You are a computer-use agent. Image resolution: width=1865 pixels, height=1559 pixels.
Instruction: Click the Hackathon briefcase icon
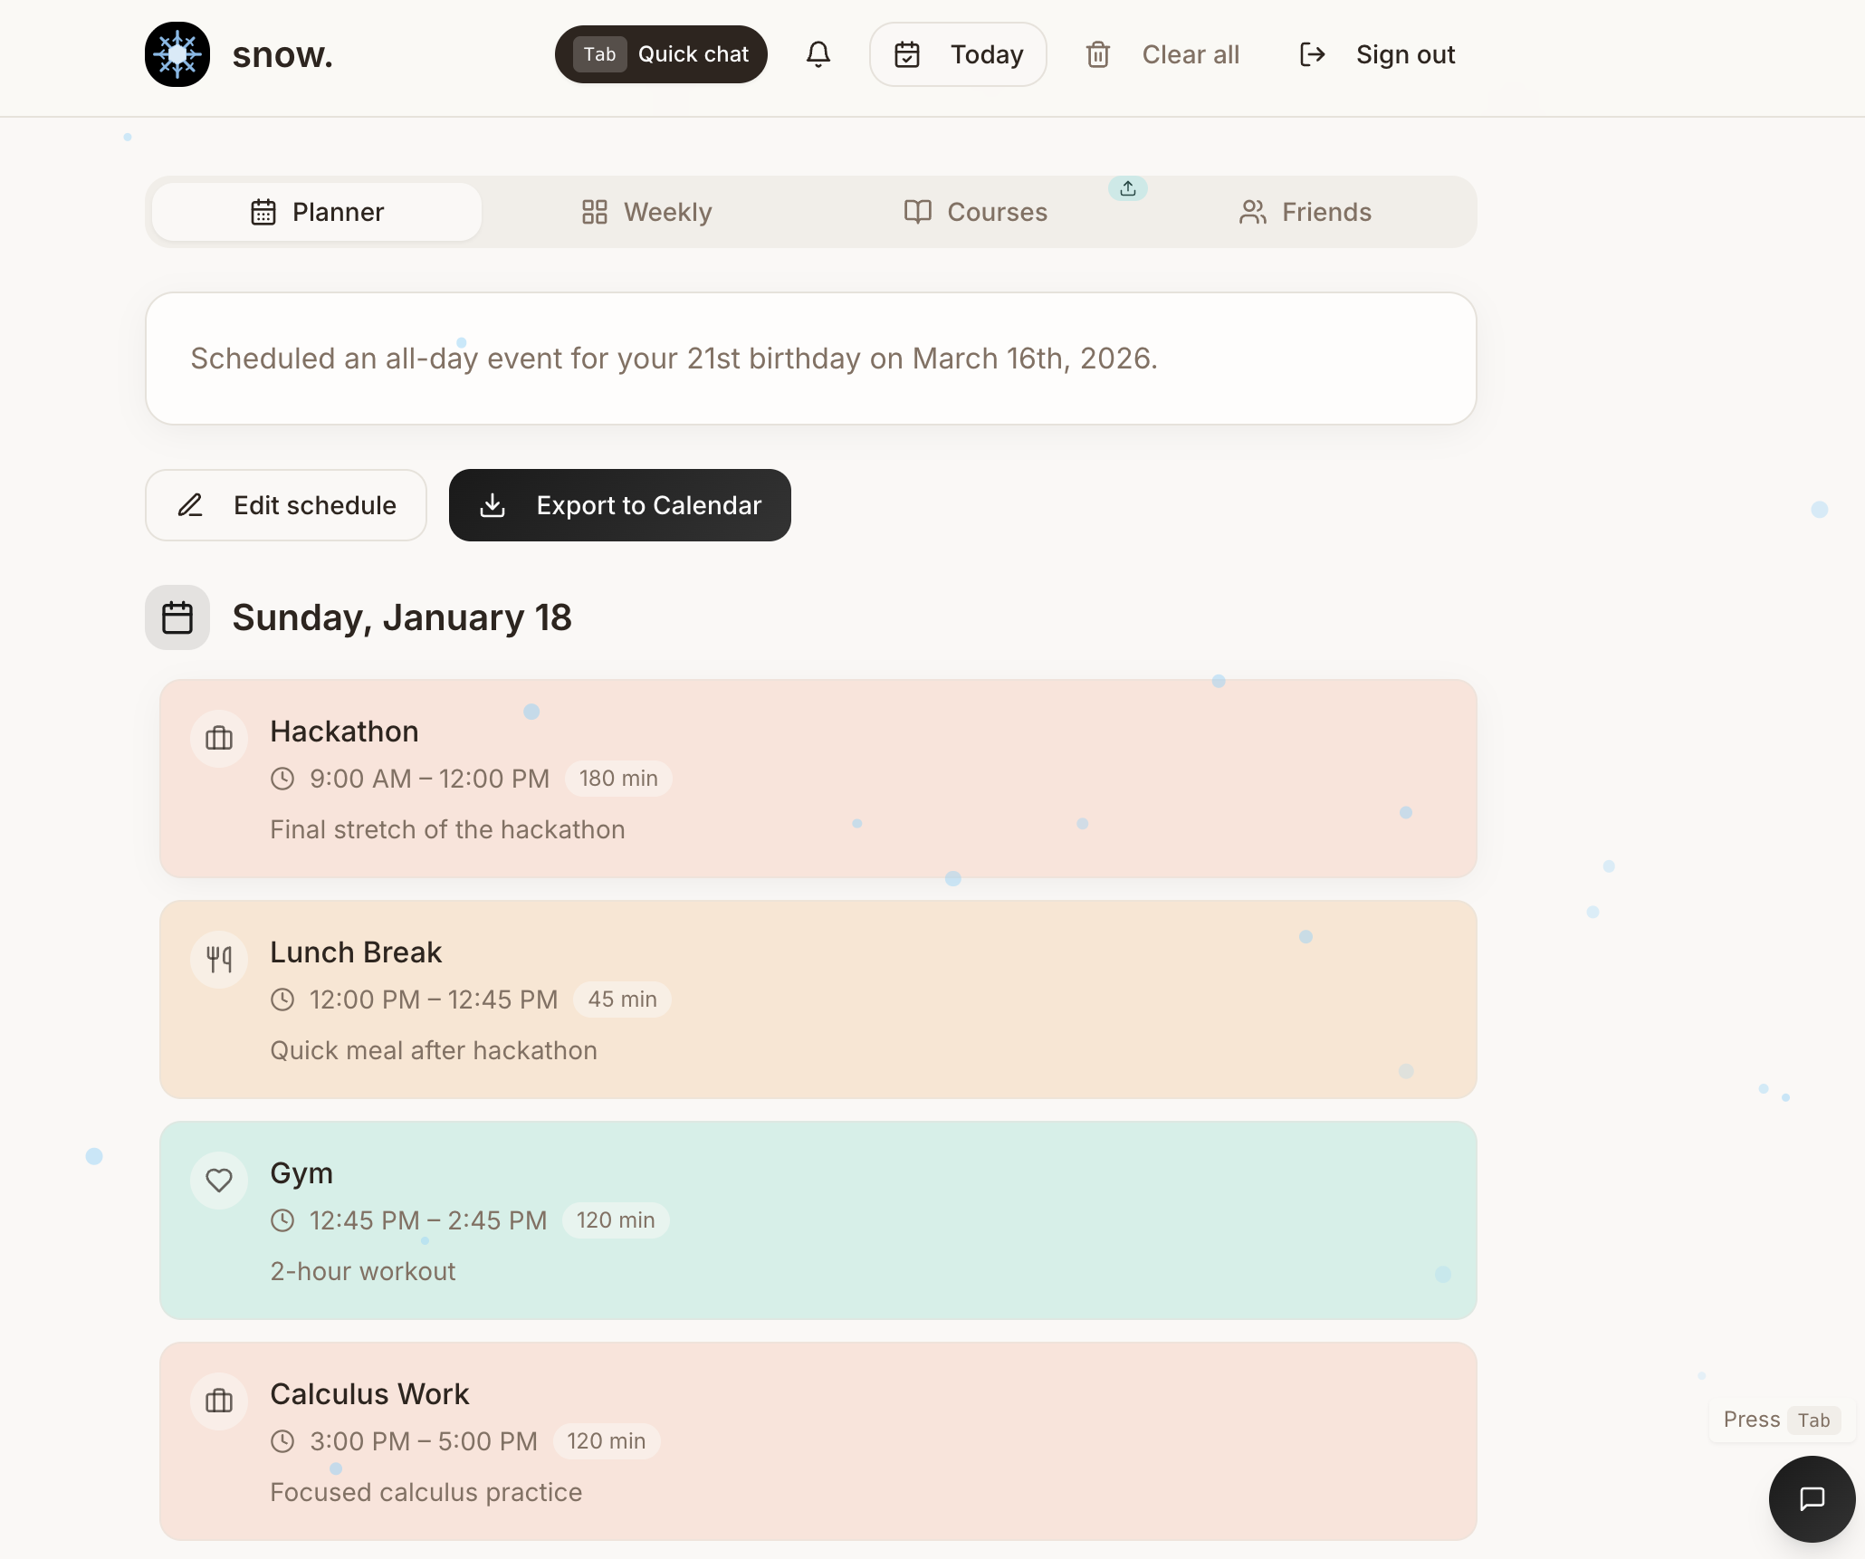tap(219, 738)
